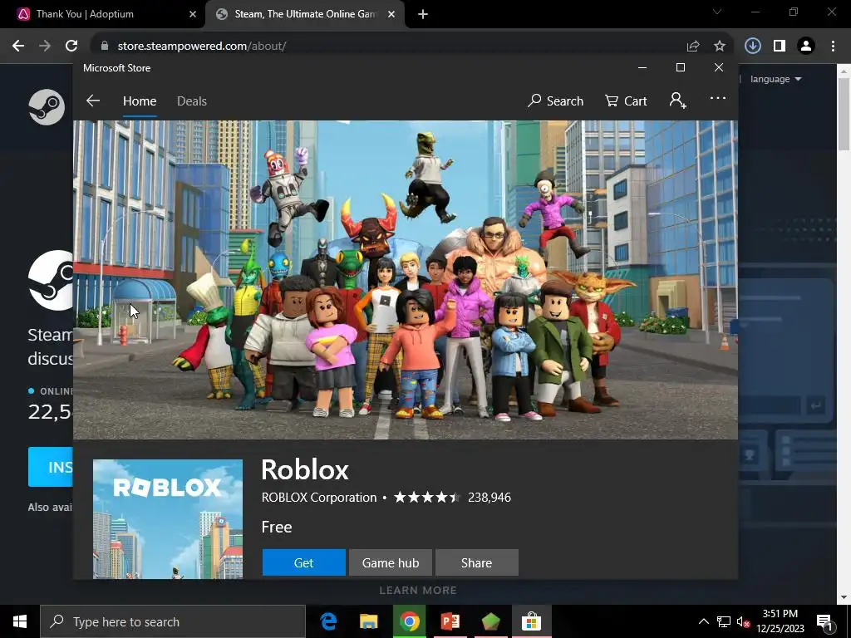Open the Steam page language dropdown
Image resolution: width=851 pixels, height=638 pixels.
pyautogui.click(x=775, y=79)
